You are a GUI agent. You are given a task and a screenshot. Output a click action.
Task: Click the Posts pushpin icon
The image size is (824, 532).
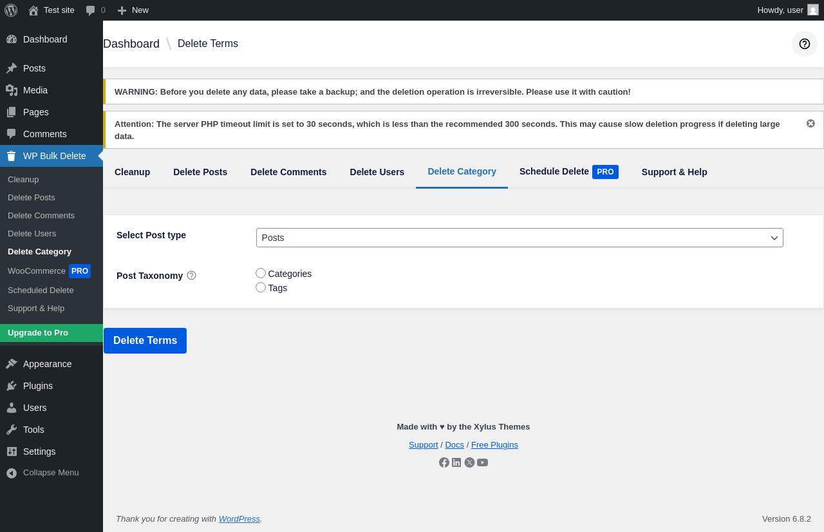[12, 68]
